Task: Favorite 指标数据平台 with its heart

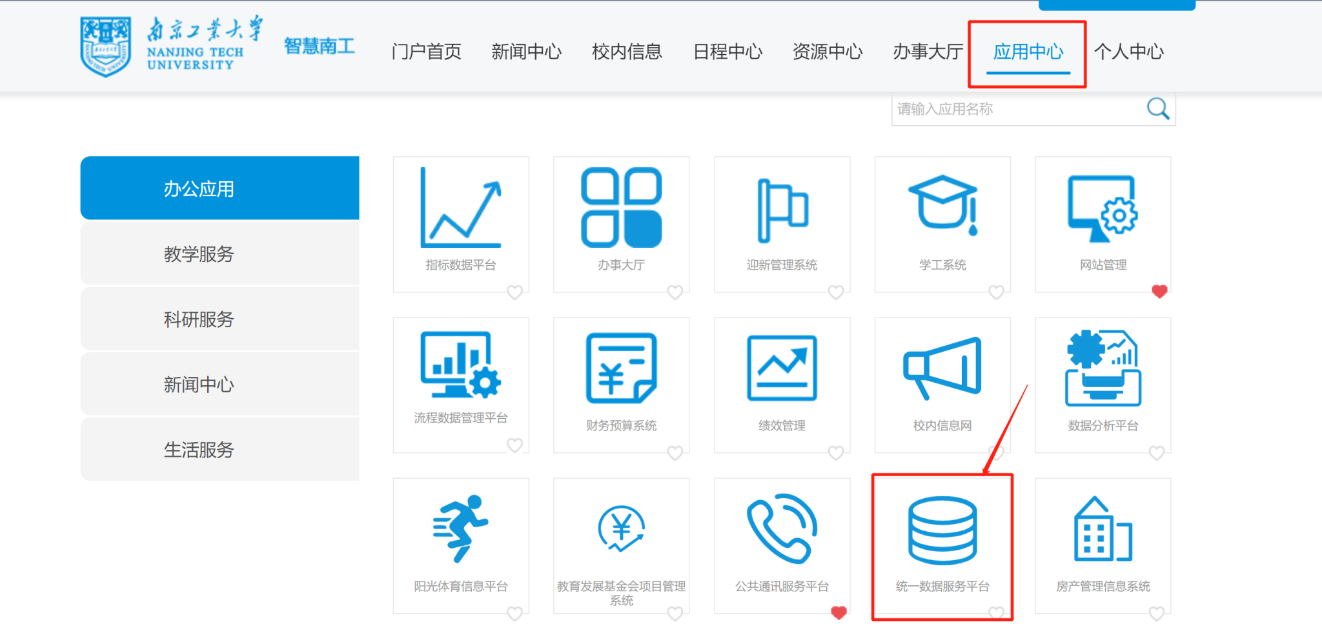Action: pos(514,292)
